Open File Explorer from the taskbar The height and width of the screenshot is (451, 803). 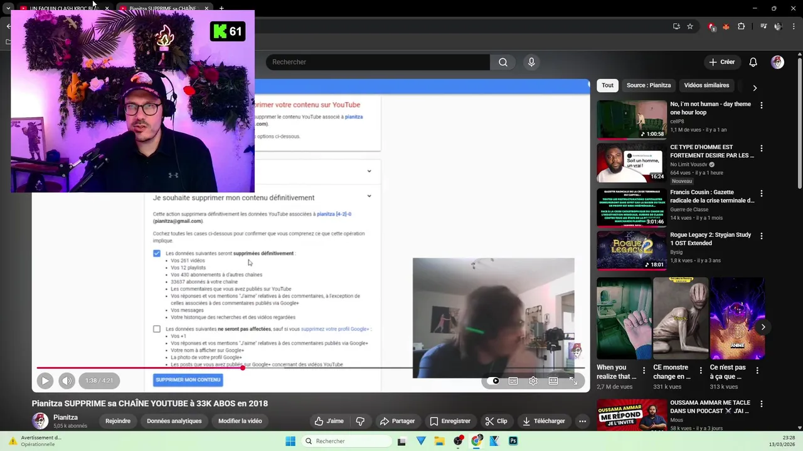tap(440, 441)
